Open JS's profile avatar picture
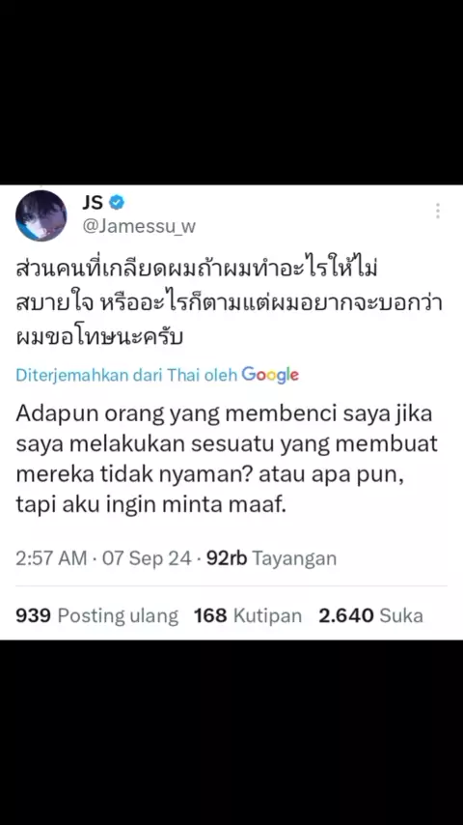463x825 pixels. click(x=41, y=215)
